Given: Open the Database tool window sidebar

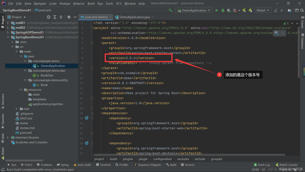Looking at the screenshot, I should pos(303,41).
